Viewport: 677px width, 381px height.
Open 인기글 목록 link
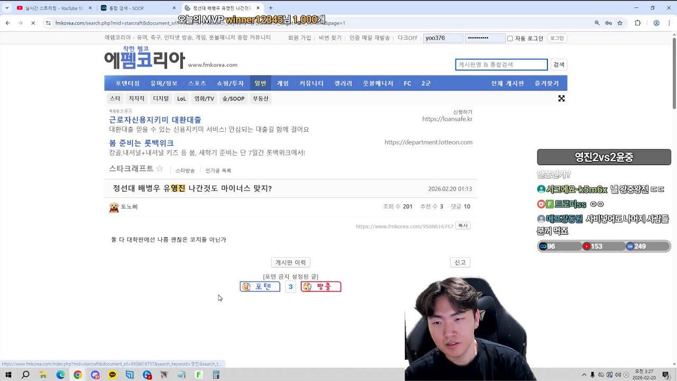(x=218, y=170)
